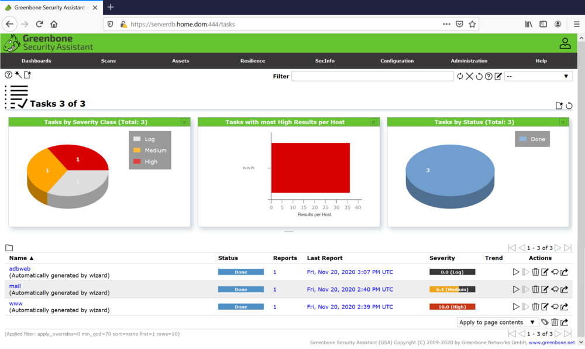Move the www task to trashcan
The image size is (585, 349).
coord(535,307)
